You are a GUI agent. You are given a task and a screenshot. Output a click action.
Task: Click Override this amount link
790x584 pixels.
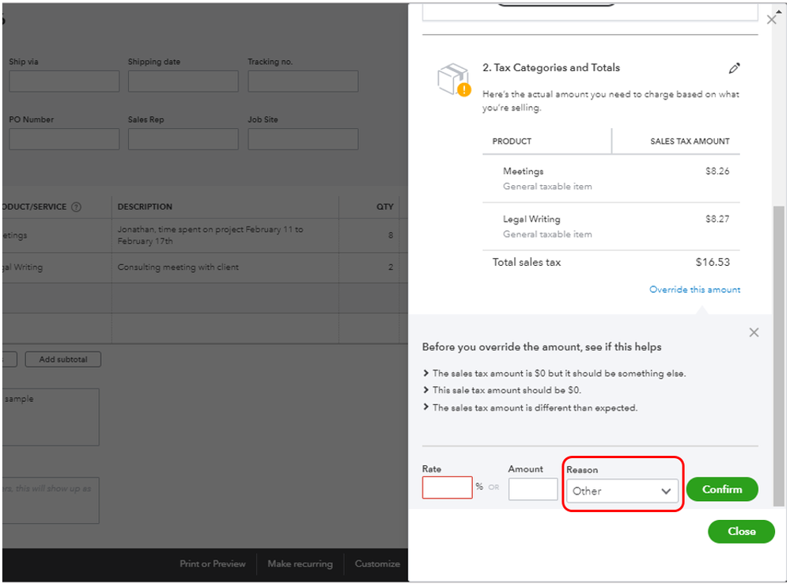click(x=694, y=290)
